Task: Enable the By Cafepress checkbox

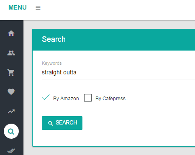Action: click(88, 98)
